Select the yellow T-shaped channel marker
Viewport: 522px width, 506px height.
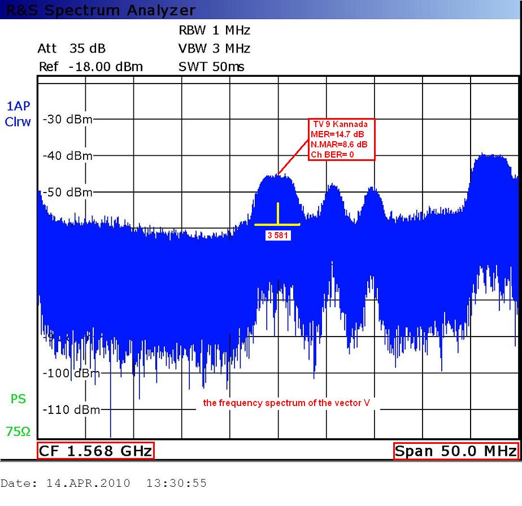point(277,216)
